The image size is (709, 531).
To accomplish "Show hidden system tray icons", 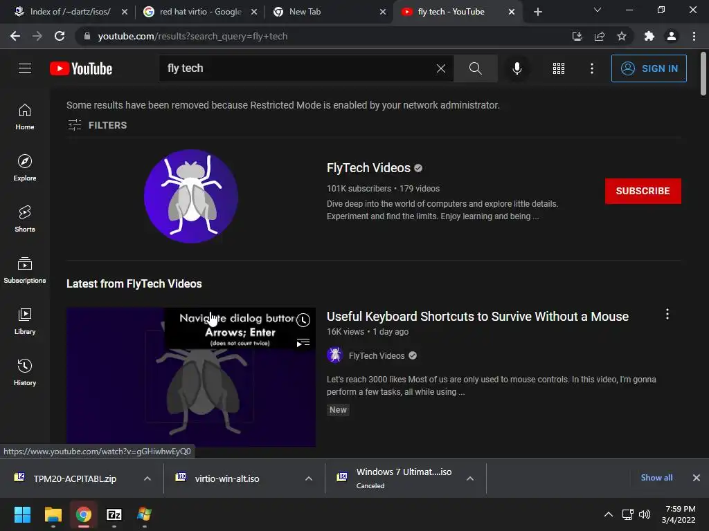I will click(609, 514).
